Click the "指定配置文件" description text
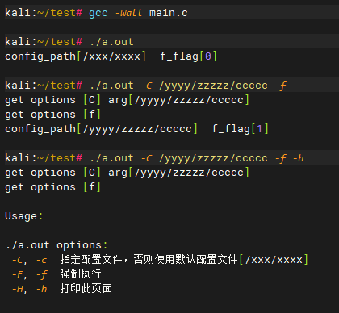This screenshot has width=339, height=313. (x=91, y=260)
